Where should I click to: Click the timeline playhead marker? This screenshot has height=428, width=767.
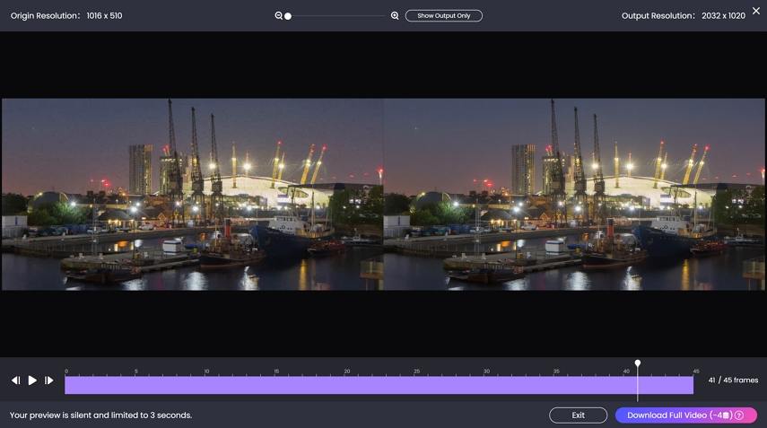(638, 362)
